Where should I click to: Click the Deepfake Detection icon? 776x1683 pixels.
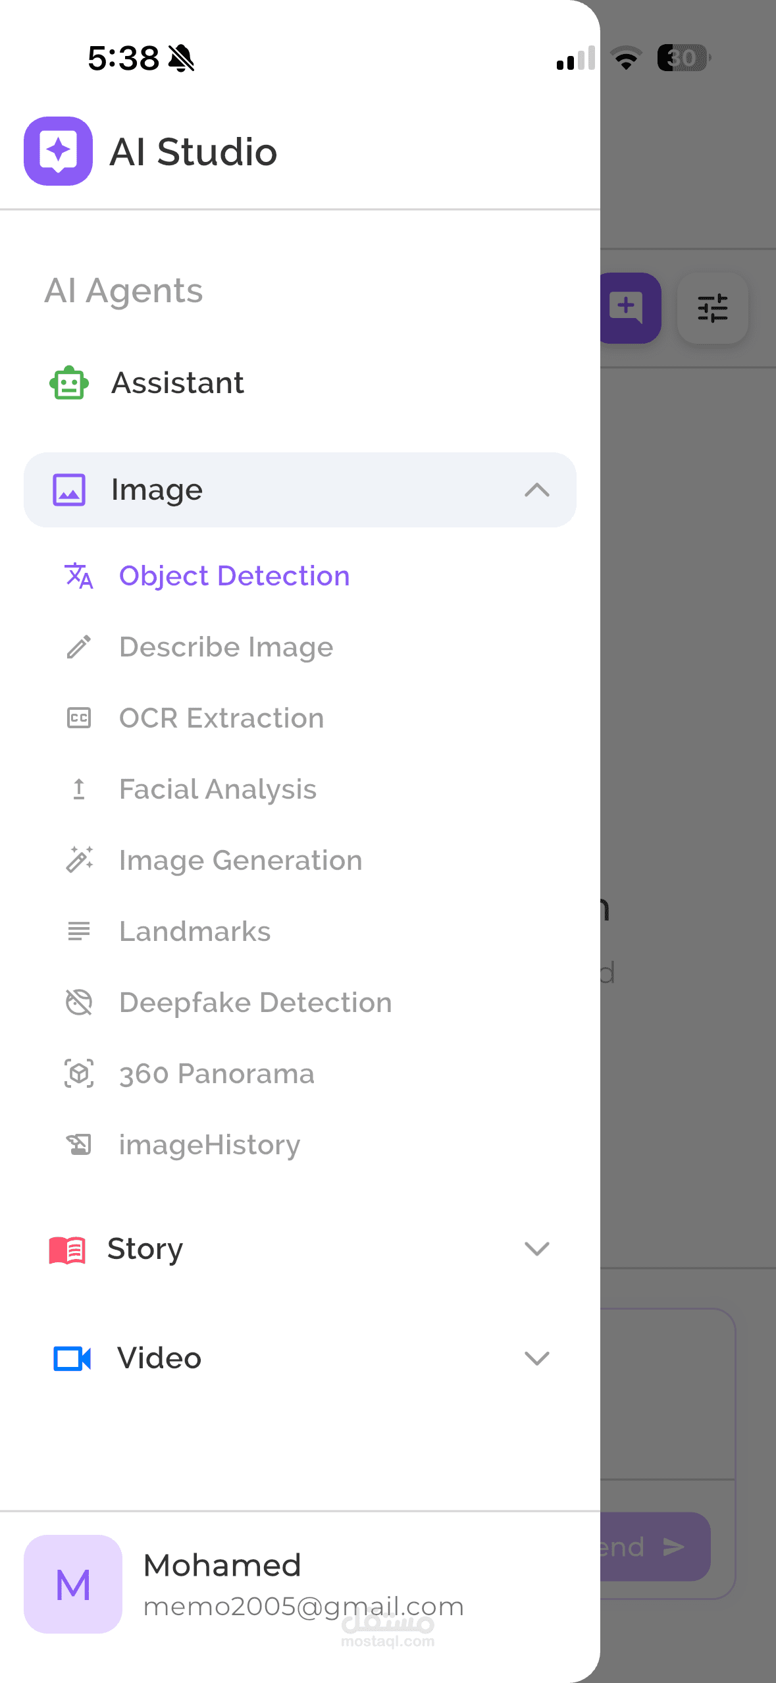point(79,1002)
